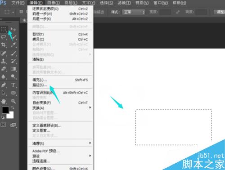Select the Pen tool

click(4, 85)
